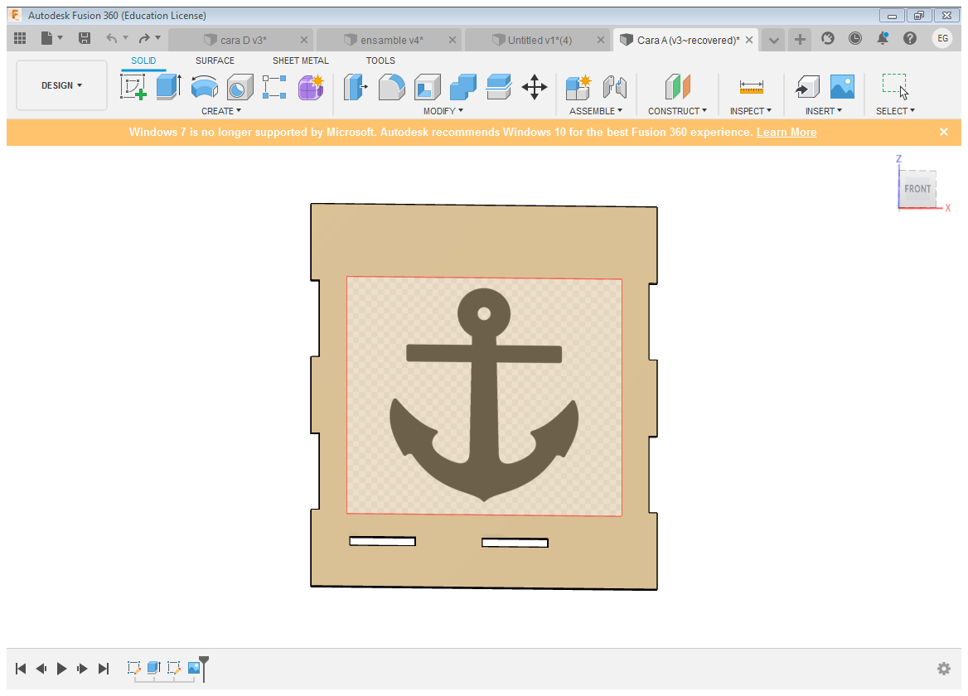Select the extrude feature in timeline
968x696 pixels.
[153, 668]
